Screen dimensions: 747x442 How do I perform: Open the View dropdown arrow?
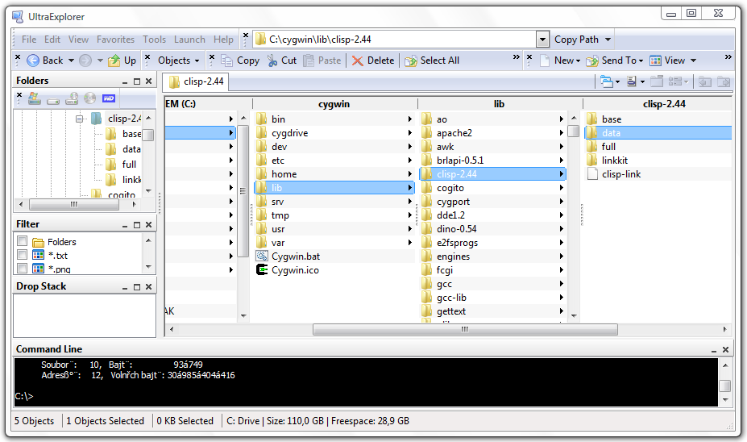pyautogui.click(x=693, y=60)
